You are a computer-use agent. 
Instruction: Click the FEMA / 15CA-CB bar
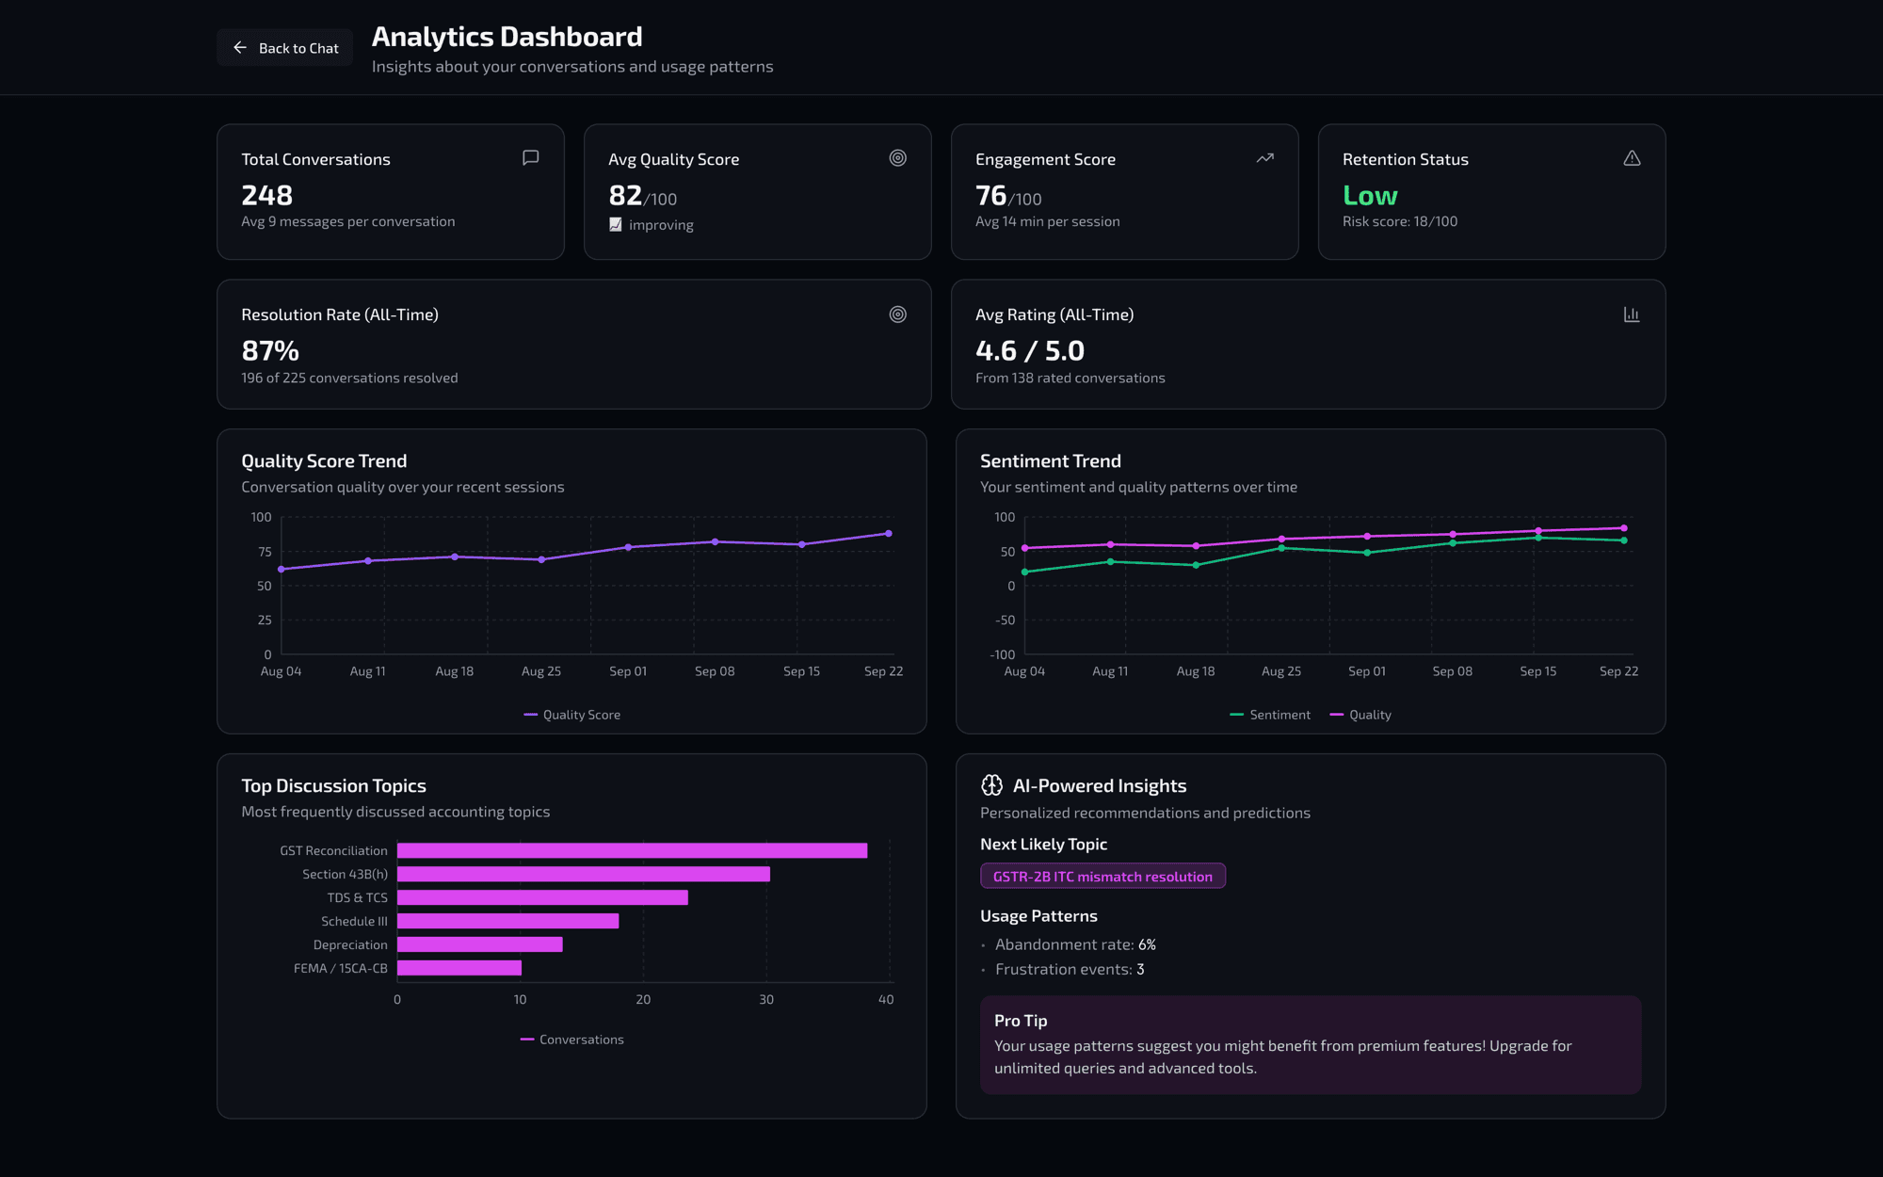click(459, 968)
